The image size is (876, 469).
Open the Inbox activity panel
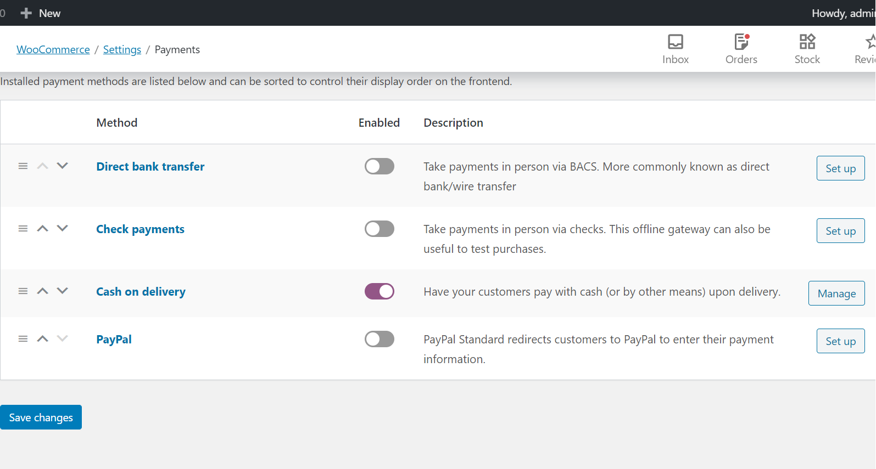pos(675,49)
